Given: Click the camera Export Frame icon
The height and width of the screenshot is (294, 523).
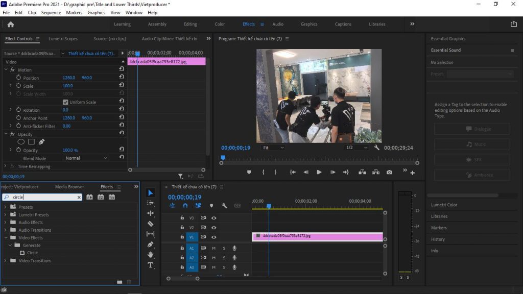Looking at the screenshot, I should [389, 172].
